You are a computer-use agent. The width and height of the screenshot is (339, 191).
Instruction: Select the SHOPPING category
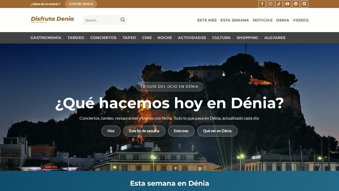247,38
